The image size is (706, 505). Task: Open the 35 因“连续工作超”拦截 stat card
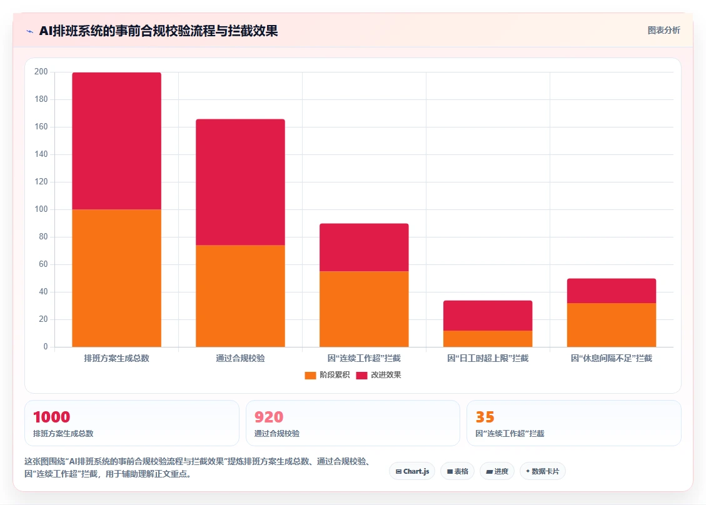point(573,423)
